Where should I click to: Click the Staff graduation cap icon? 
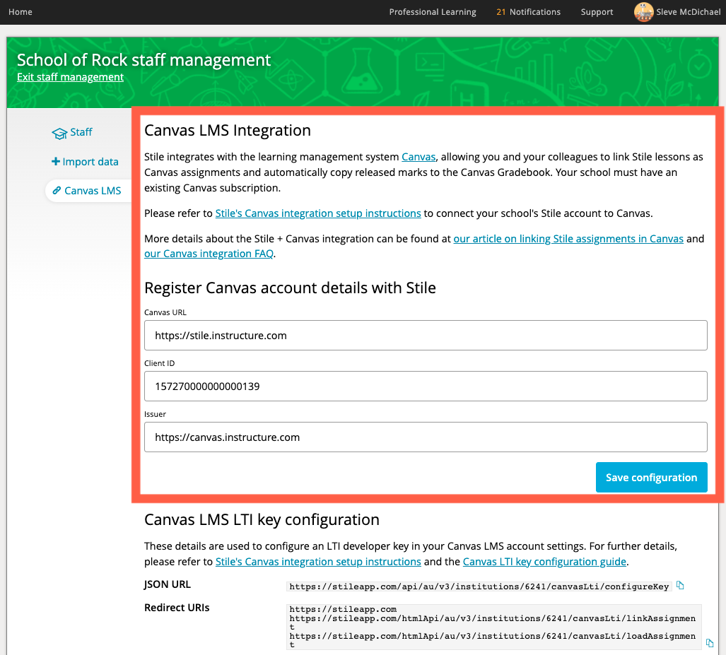[59, 134]
